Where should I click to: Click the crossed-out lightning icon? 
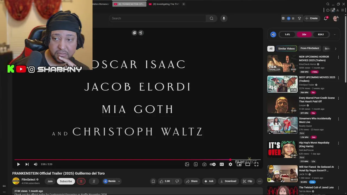point(94,181)
